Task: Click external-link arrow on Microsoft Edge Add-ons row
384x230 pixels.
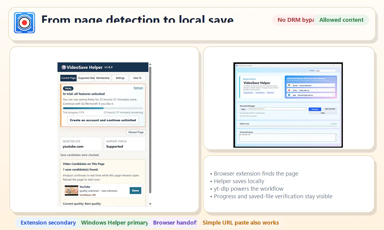Action: coord(333,95)
